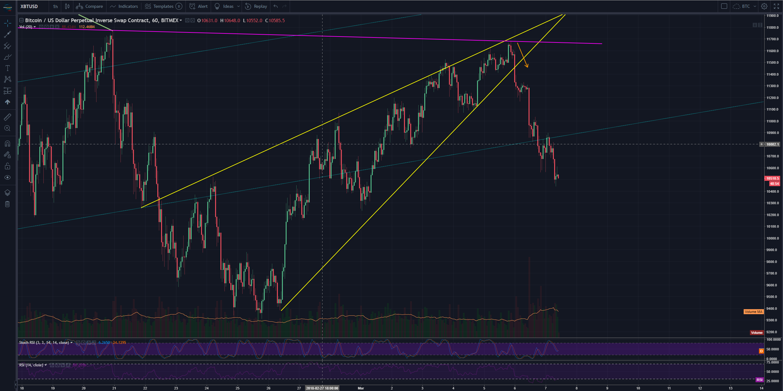Viewport: 783px width, 391px height.
Task: Click the Alert button
Action: pyautogui.click(x=199, y=6)
